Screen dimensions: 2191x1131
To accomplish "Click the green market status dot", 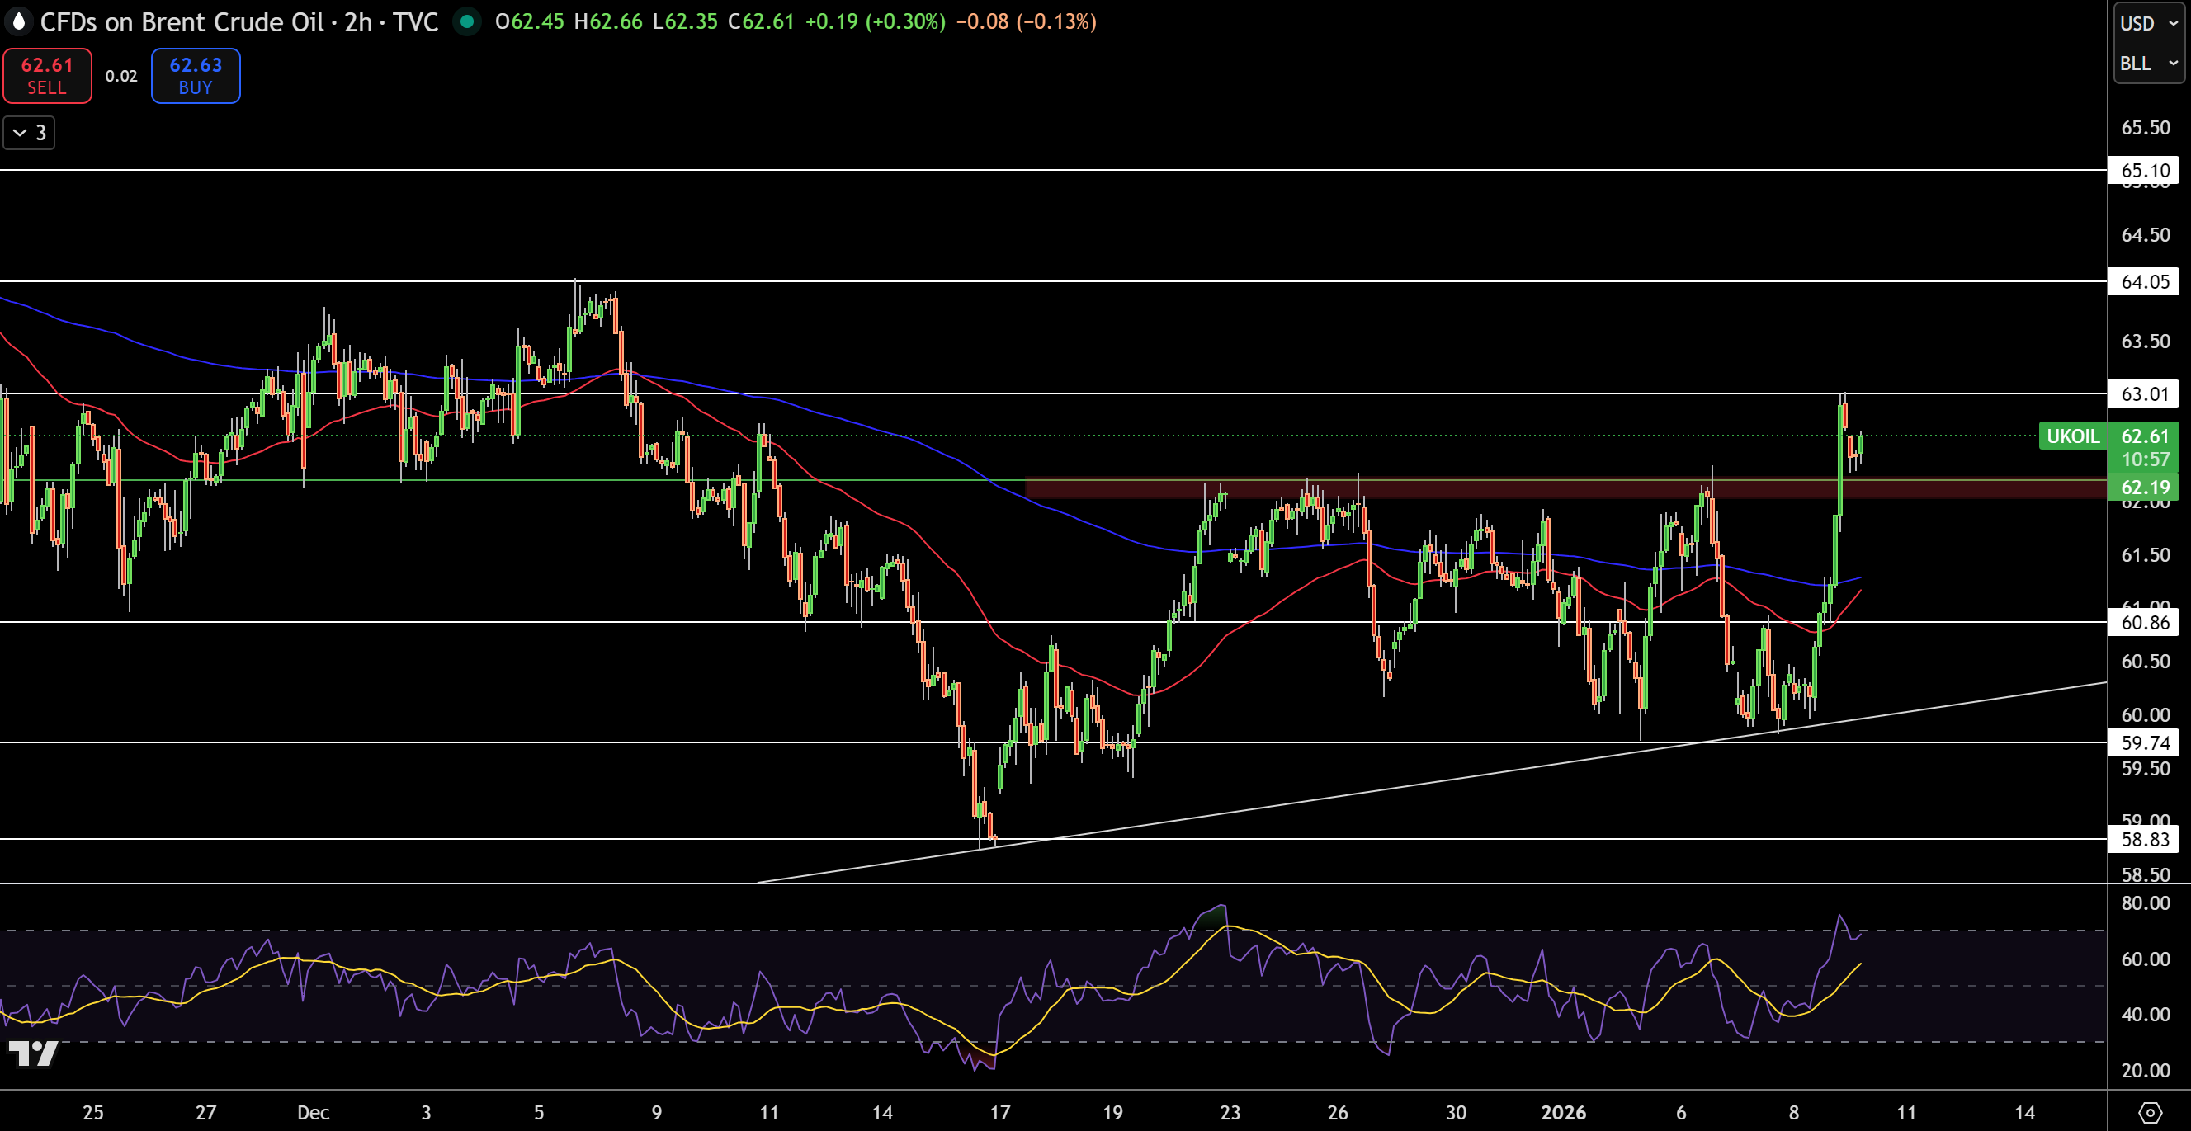I will (467, 21).
